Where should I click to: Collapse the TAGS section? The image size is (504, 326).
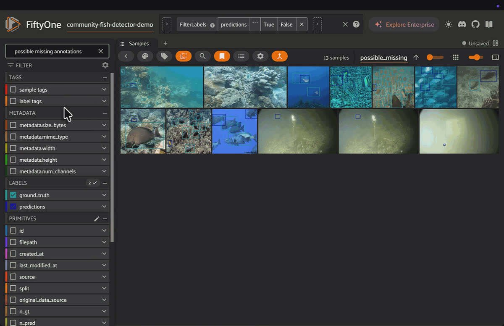(105, 77)
